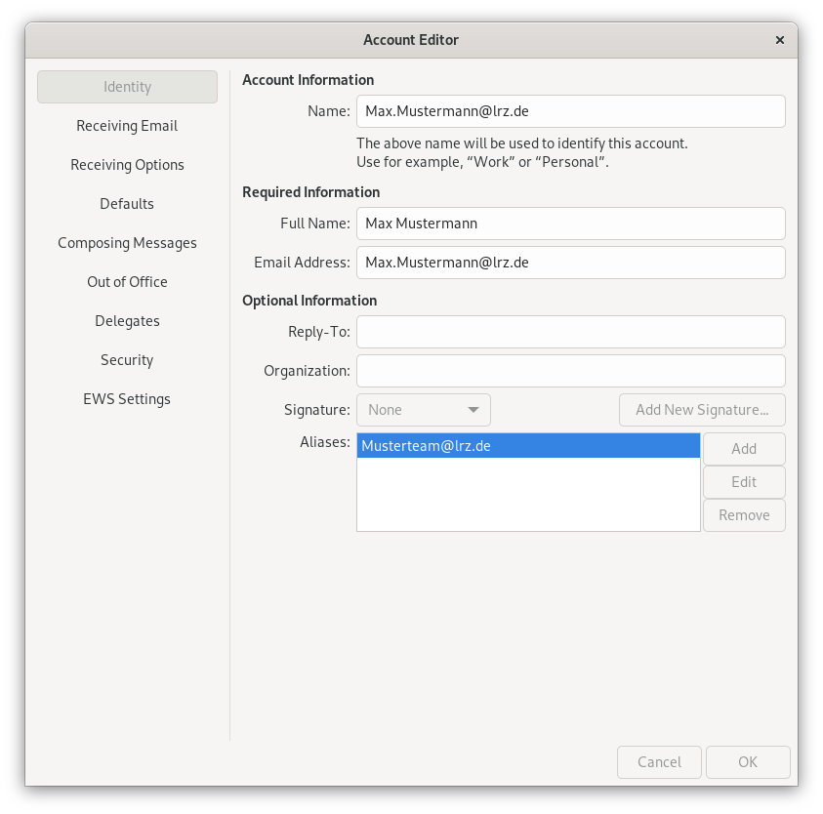823x814 pixels.
Task: Click the Organization input field
Action: tap(570, 371)
